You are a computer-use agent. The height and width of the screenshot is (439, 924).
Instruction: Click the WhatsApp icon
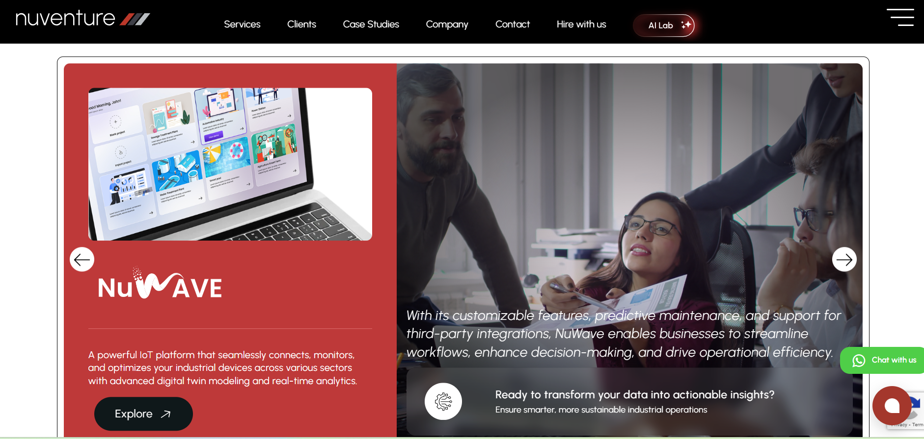tap(859, 361)
